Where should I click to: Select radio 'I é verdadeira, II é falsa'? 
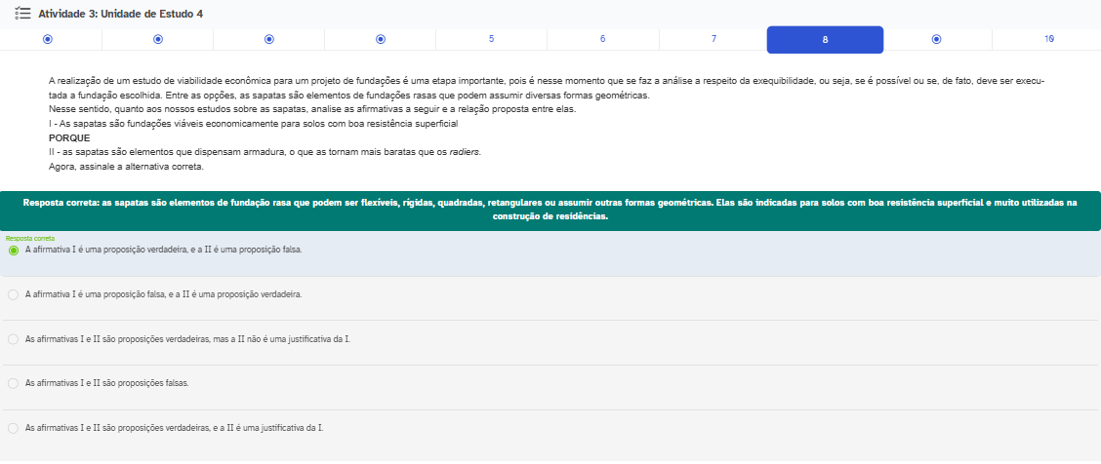[14, 250]
